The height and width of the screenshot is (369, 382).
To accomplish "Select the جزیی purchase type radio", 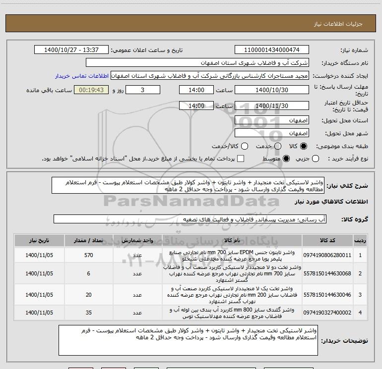I will click(316, 158).
